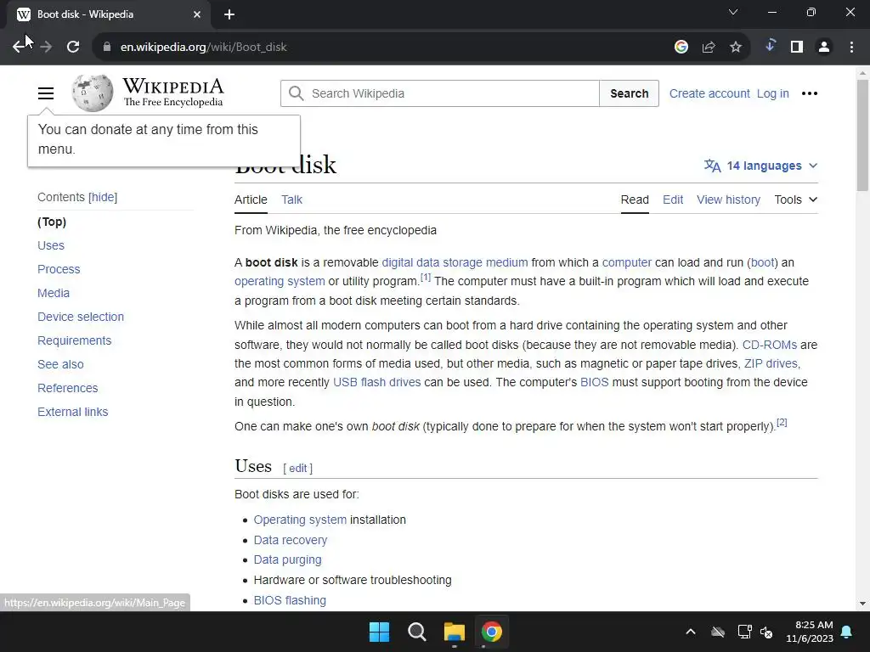
Task: Click the share page icon
Action: 709,48
